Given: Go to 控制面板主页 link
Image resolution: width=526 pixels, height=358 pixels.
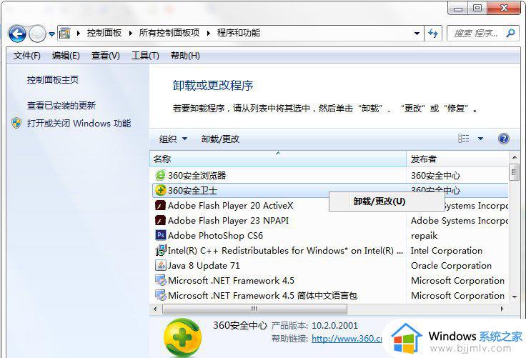Looking at the screenshot, I should click(x=53, y=80).
